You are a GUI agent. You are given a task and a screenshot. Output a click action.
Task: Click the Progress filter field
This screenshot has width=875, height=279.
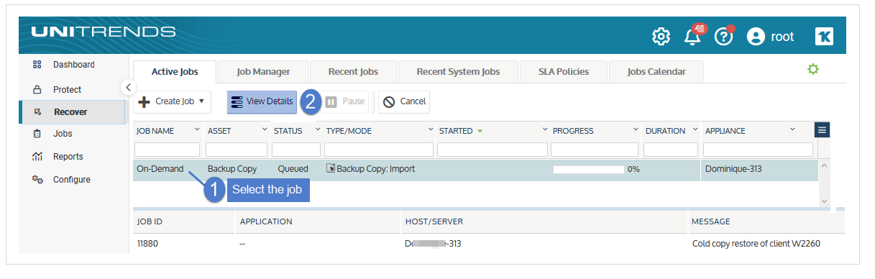(595, 150)
